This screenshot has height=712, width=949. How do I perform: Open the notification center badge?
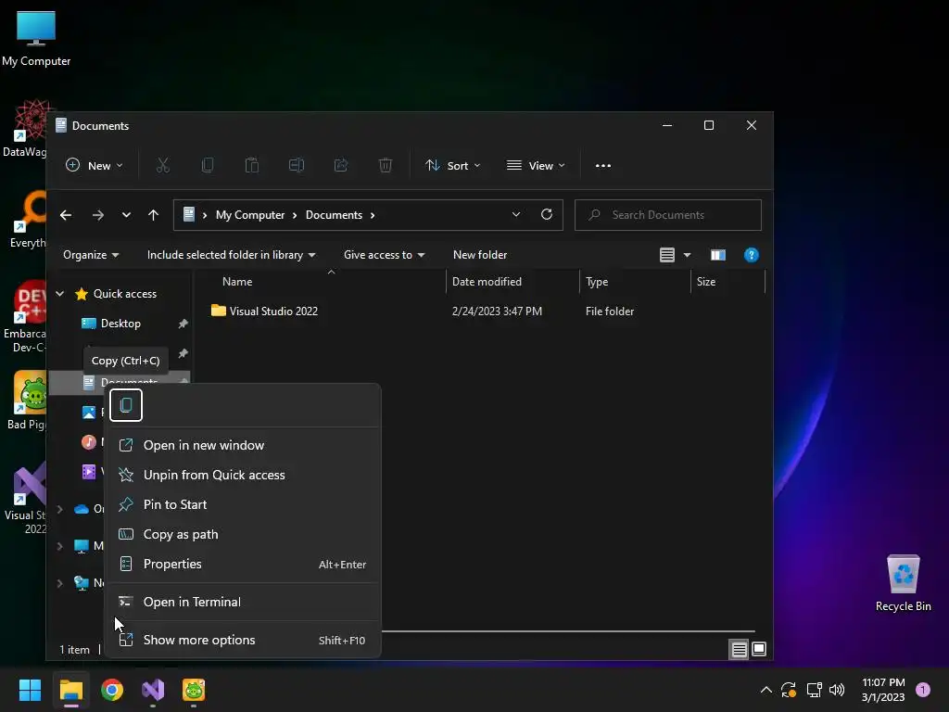click(922, 690)
